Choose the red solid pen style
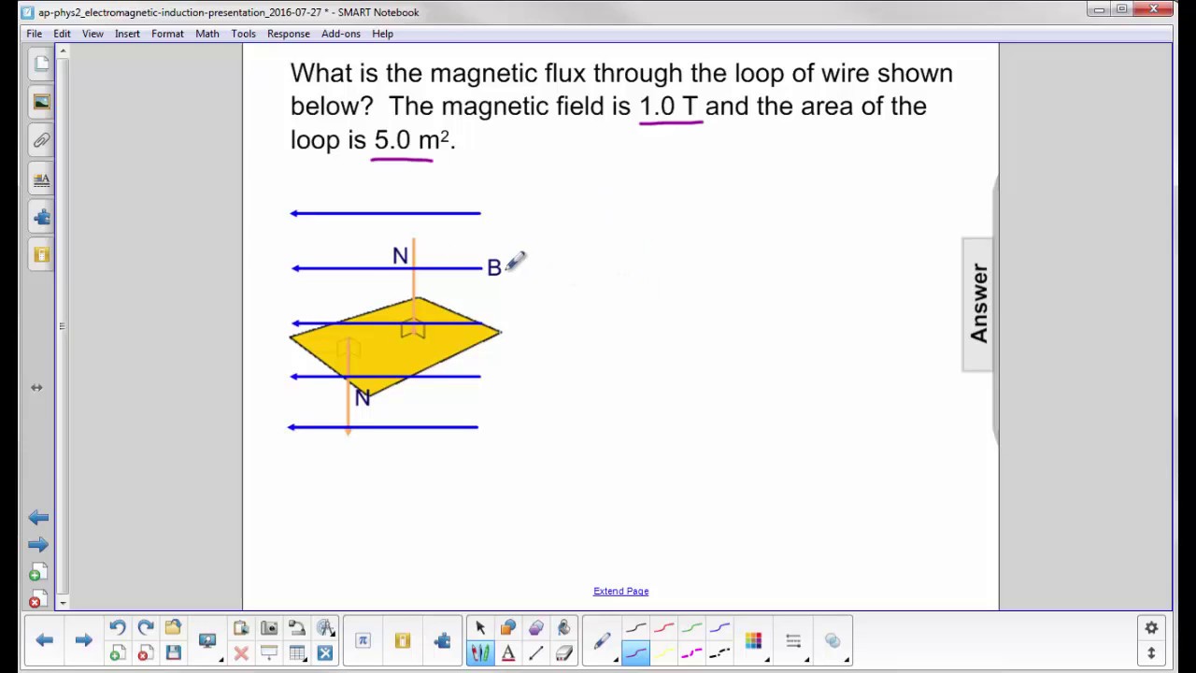The height and width of the screenshot is (673, 1196). coord(663,627)
